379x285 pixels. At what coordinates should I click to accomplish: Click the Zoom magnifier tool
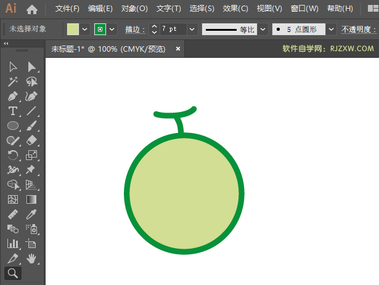coord(13,273)
